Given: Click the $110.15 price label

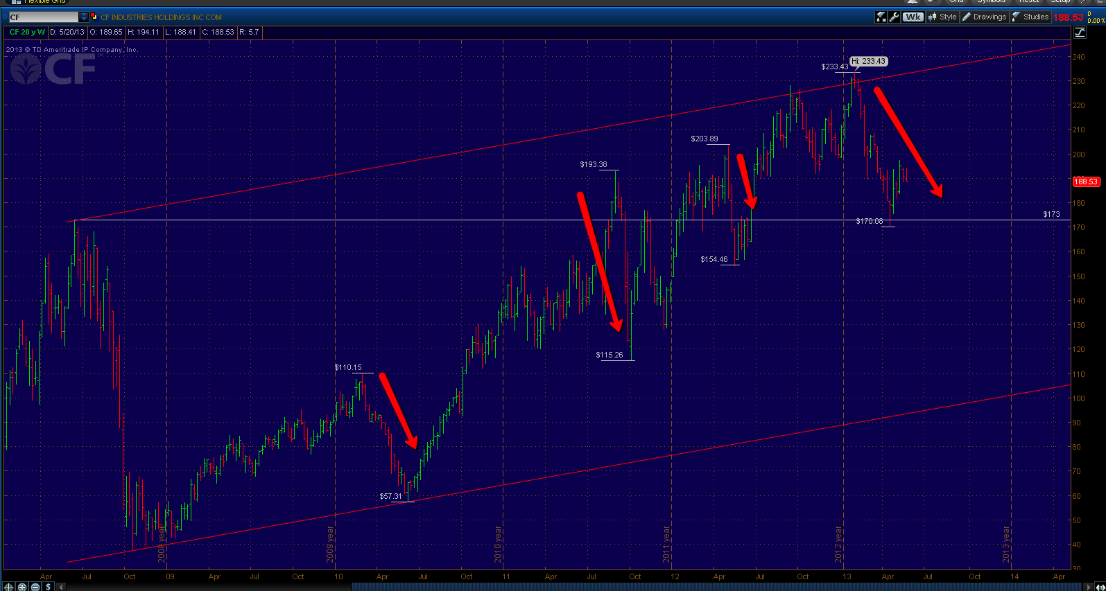Looking at the screenshot, I should 348,367.
